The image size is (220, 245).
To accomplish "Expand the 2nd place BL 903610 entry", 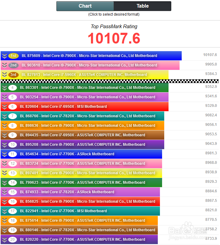I will click(x=5, y=65).
